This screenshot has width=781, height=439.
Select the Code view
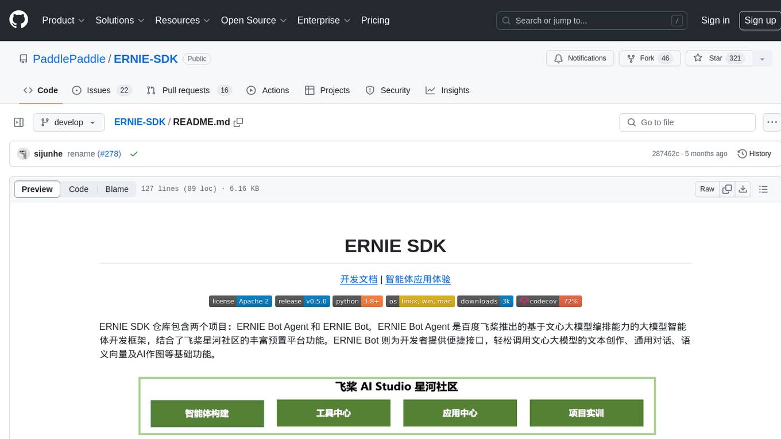click(79, 189)
